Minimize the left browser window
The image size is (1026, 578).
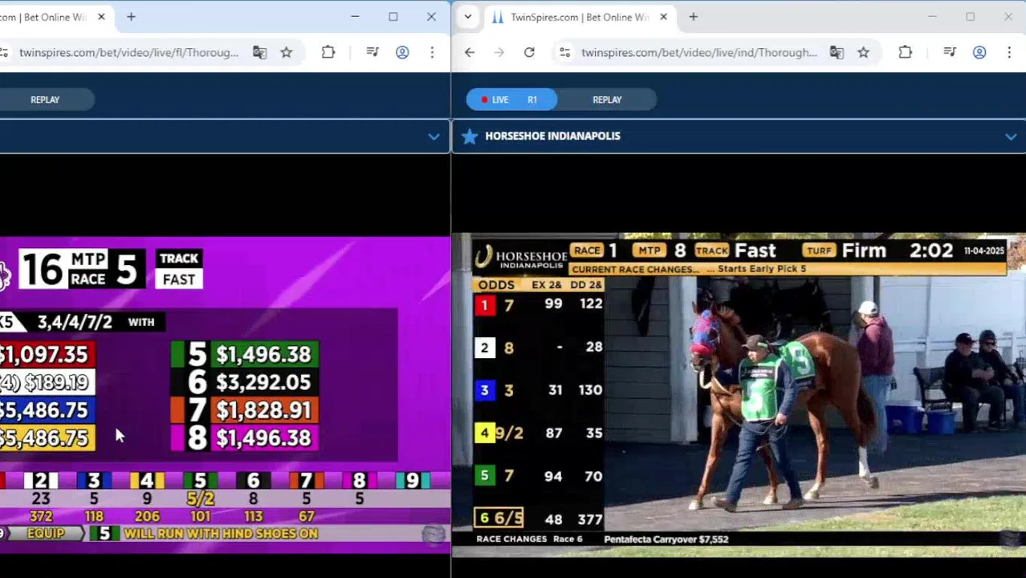(x=355, y=17)
